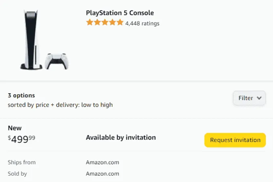Viewport: 273px width, 182px height.
Task: Click the second star in the rating
Action: coord(97,23)
